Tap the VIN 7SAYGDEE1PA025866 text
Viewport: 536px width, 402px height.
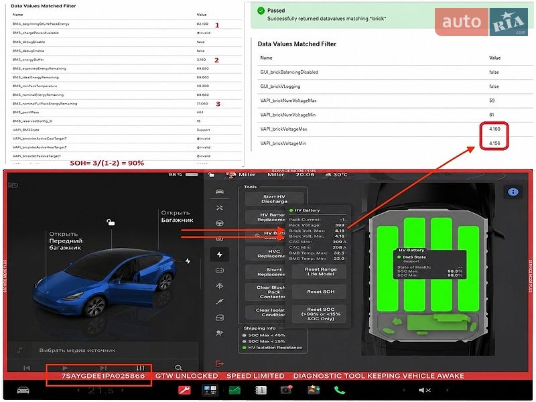pyautogui.click(x=103, y=376)
